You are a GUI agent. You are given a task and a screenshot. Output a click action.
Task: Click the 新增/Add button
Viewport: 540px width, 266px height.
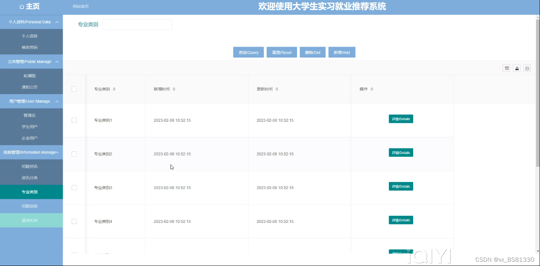342,52
